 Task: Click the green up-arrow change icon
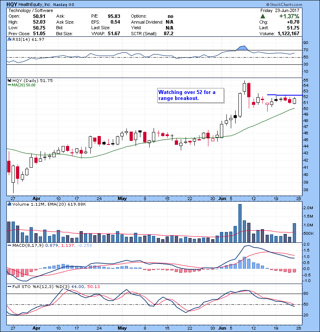point(263,16)
